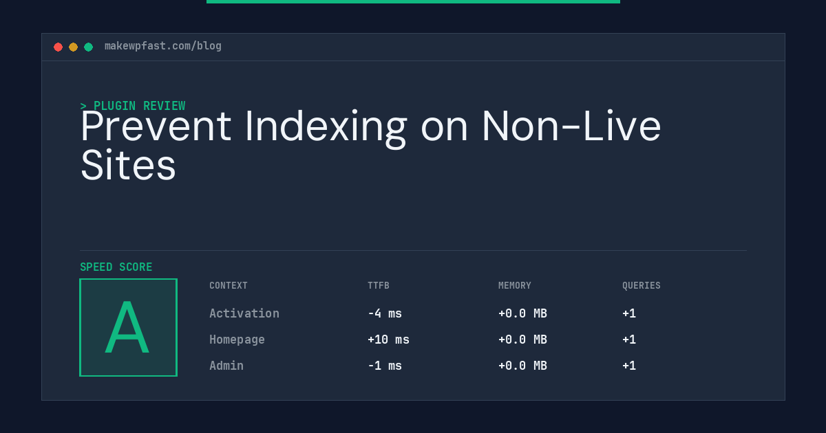
Task: Click the CONTEXT column header
Action: [229, 286]
